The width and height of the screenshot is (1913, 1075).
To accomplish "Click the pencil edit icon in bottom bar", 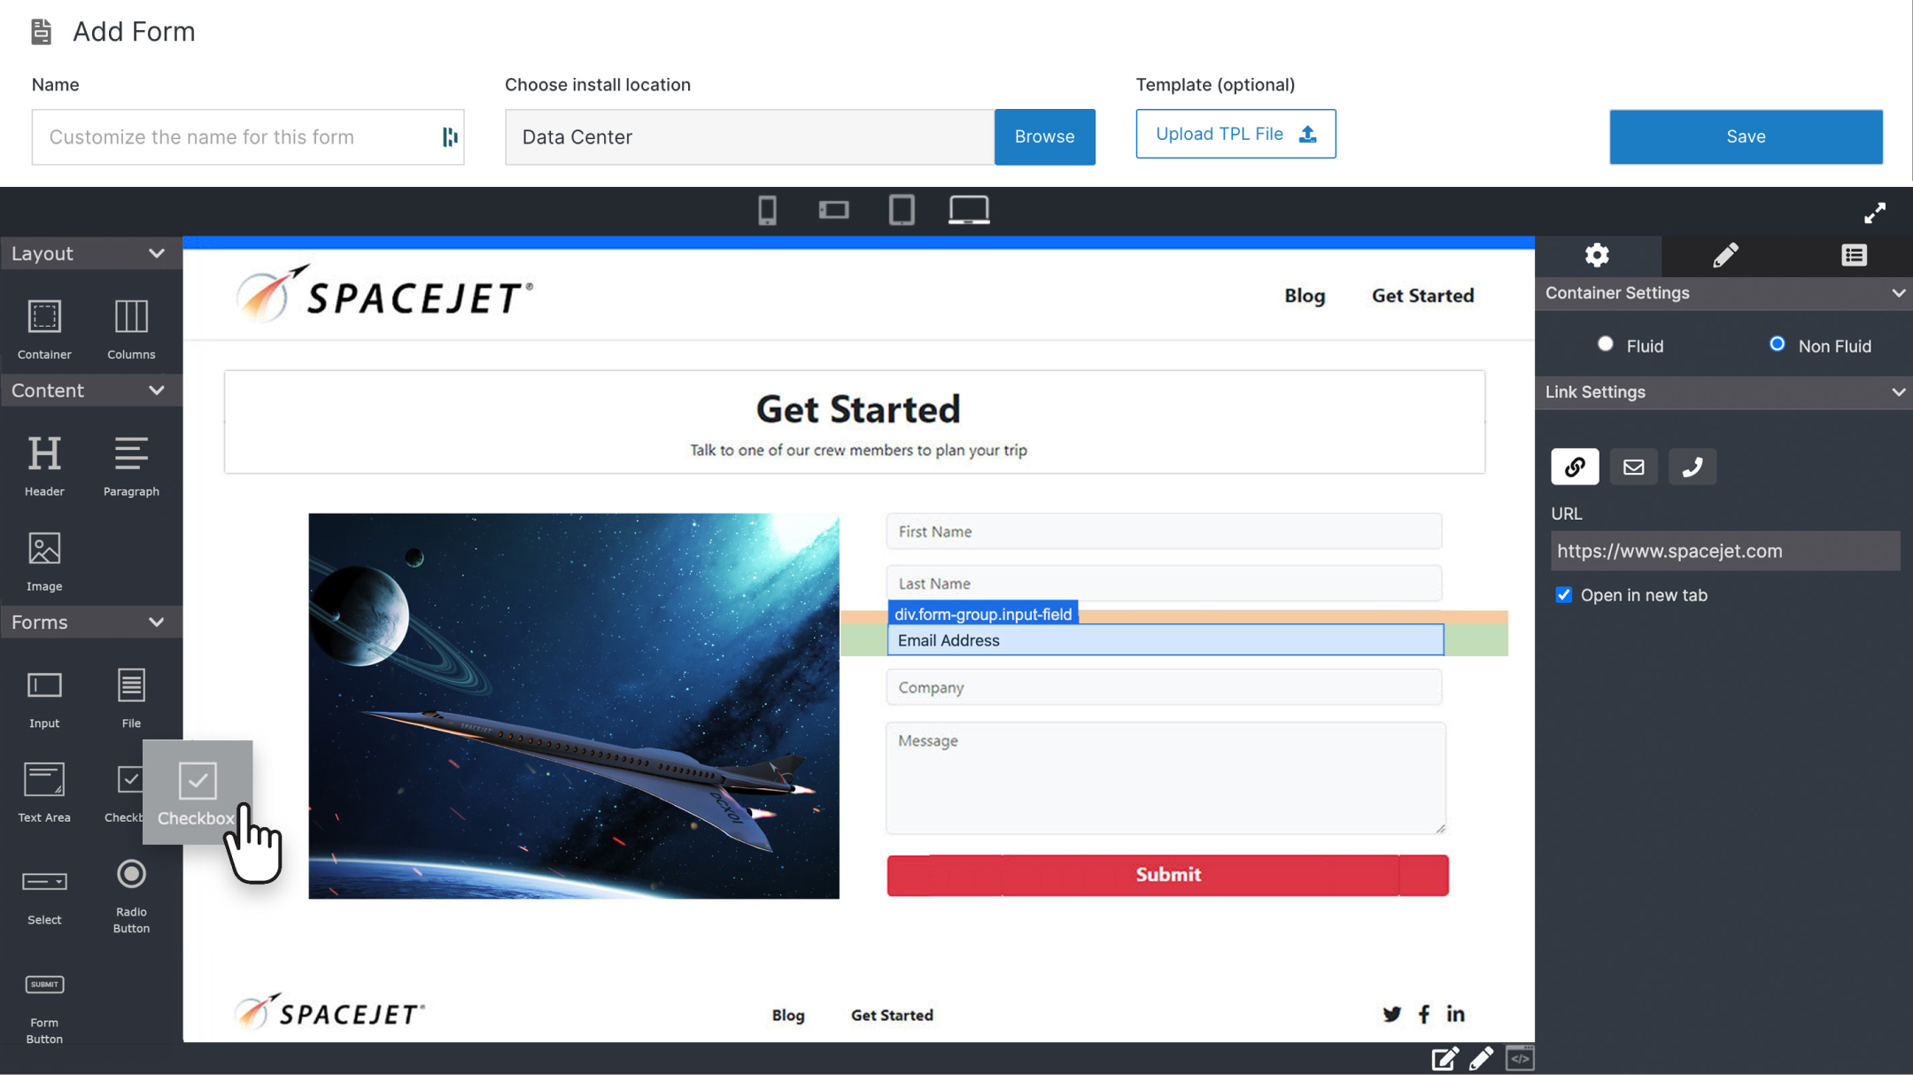I will click(x=1482, y=1058).
